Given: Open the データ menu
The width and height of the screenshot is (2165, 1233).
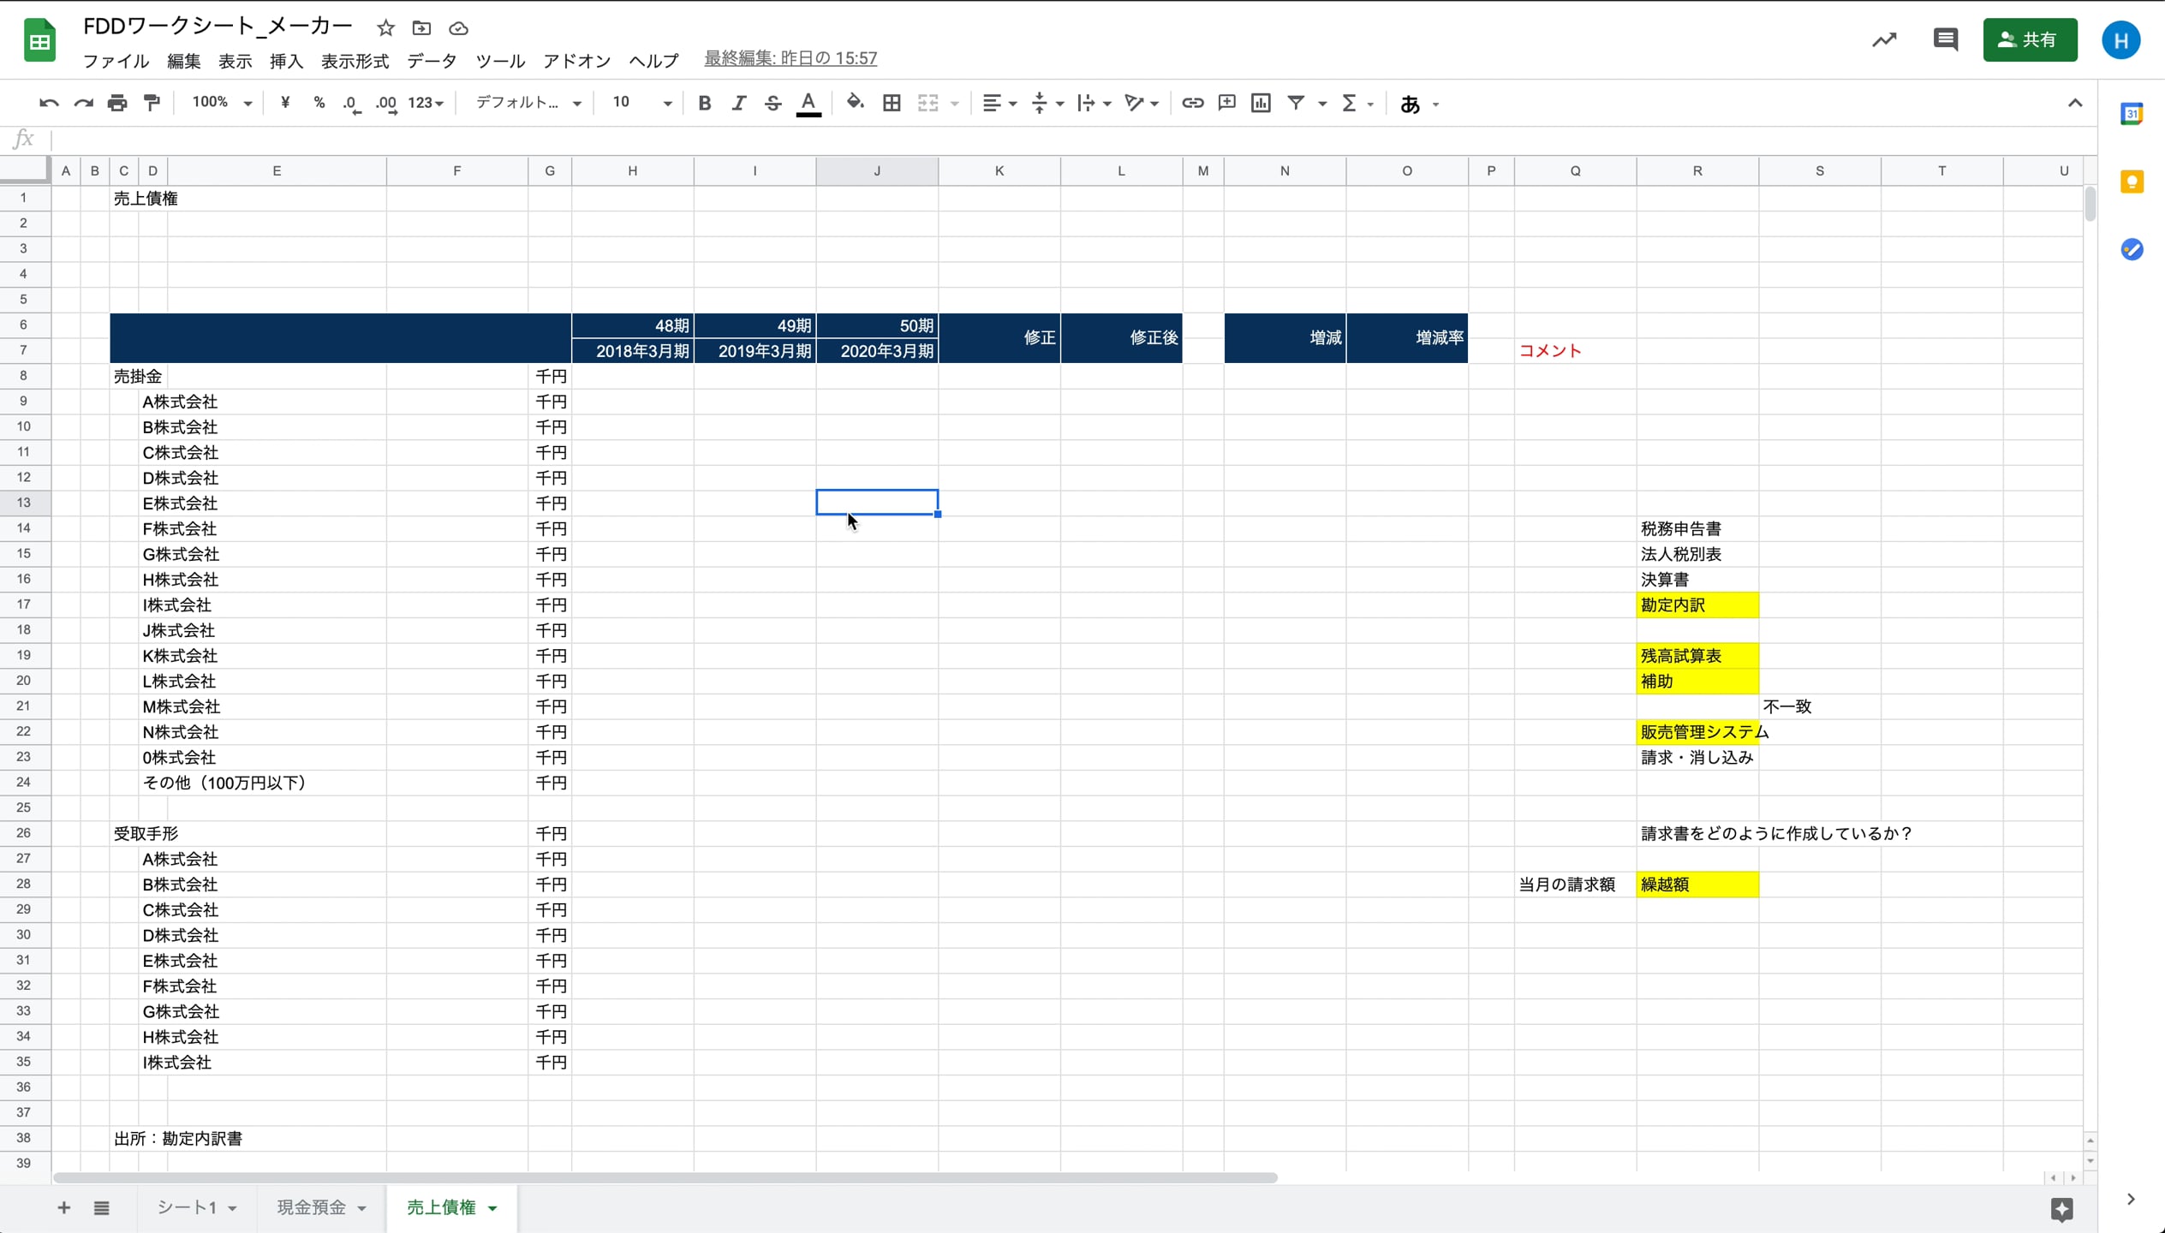Looking at the screenshot, I should (x=432, y=61).
